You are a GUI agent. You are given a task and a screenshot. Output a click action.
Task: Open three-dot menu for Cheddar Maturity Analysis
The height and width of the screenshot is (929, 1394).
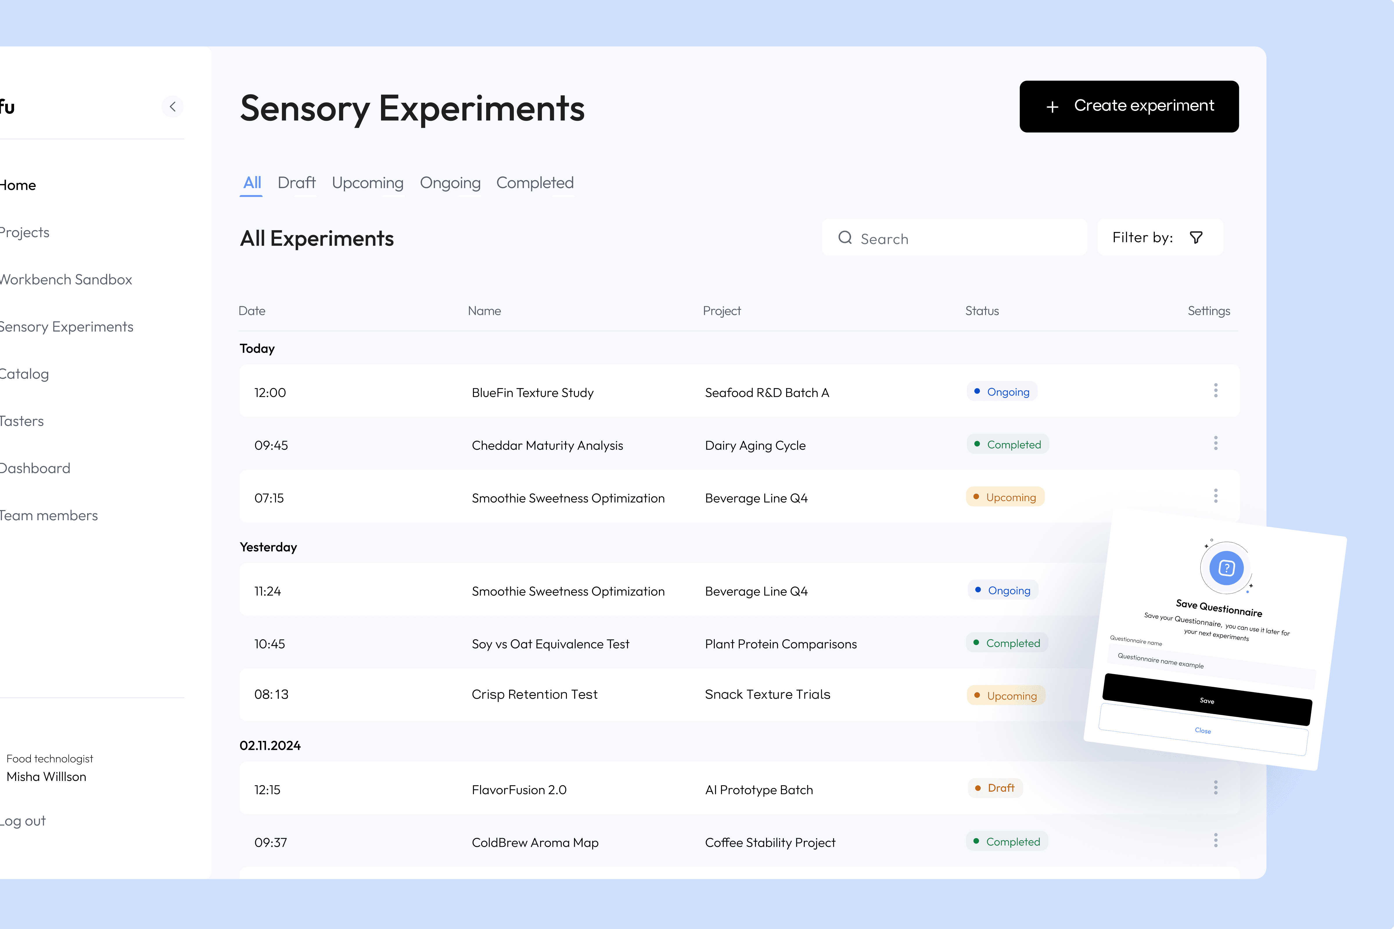1216,443
